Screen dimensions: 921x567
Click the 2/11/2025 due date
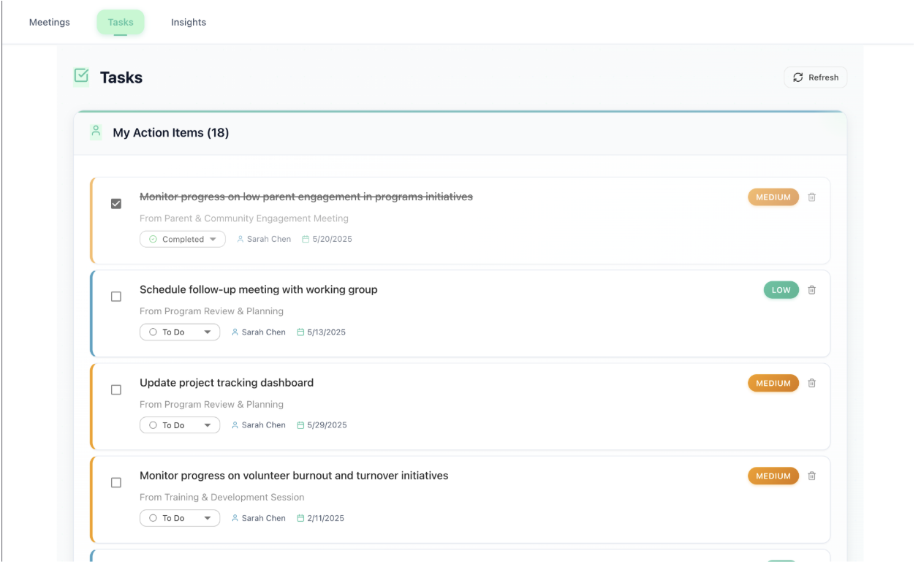tap(325, 518)
